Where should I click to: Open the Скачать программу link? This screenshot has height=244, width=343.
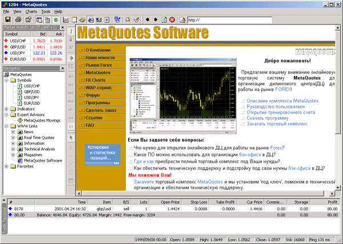click(268, 118)
